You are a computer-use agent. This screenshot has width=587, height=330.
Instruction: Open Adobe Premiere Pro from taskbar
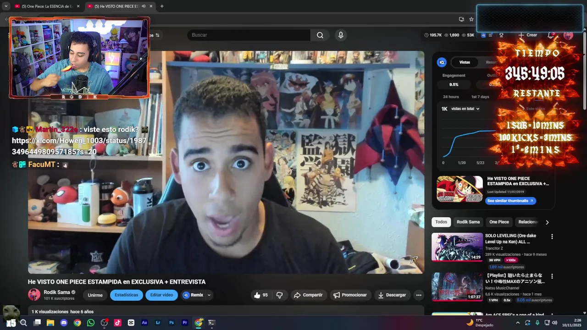click(185, 323)
